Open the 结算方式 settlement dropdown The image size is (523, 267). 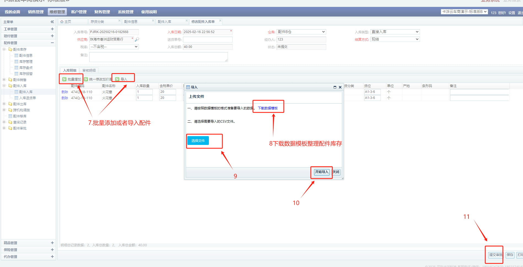coord(395,39)
